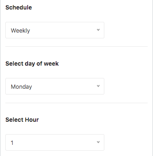The width and height of the screenshot is (153, 156).
Task: Change the schedule frequency from Weekly
Action: [x=55, y=30]
